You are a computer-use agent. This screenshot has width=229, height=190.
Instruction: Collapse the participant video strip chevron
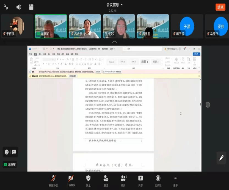coord(114,42)
